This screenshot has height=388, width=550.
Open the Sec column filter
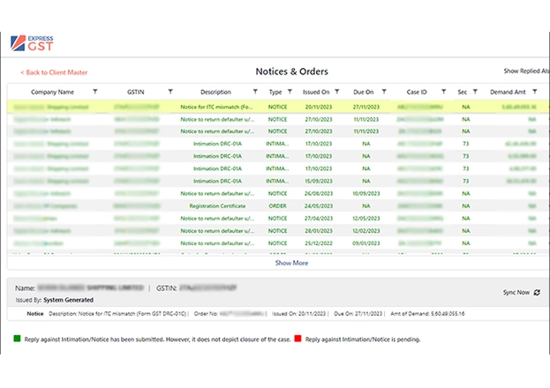coord(475,92)
